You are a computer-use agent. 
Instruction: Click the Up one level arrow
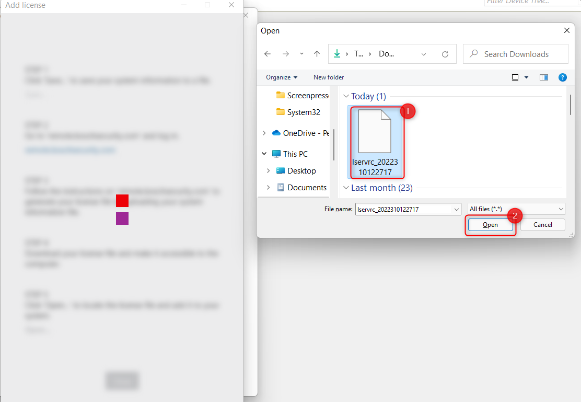317,54
